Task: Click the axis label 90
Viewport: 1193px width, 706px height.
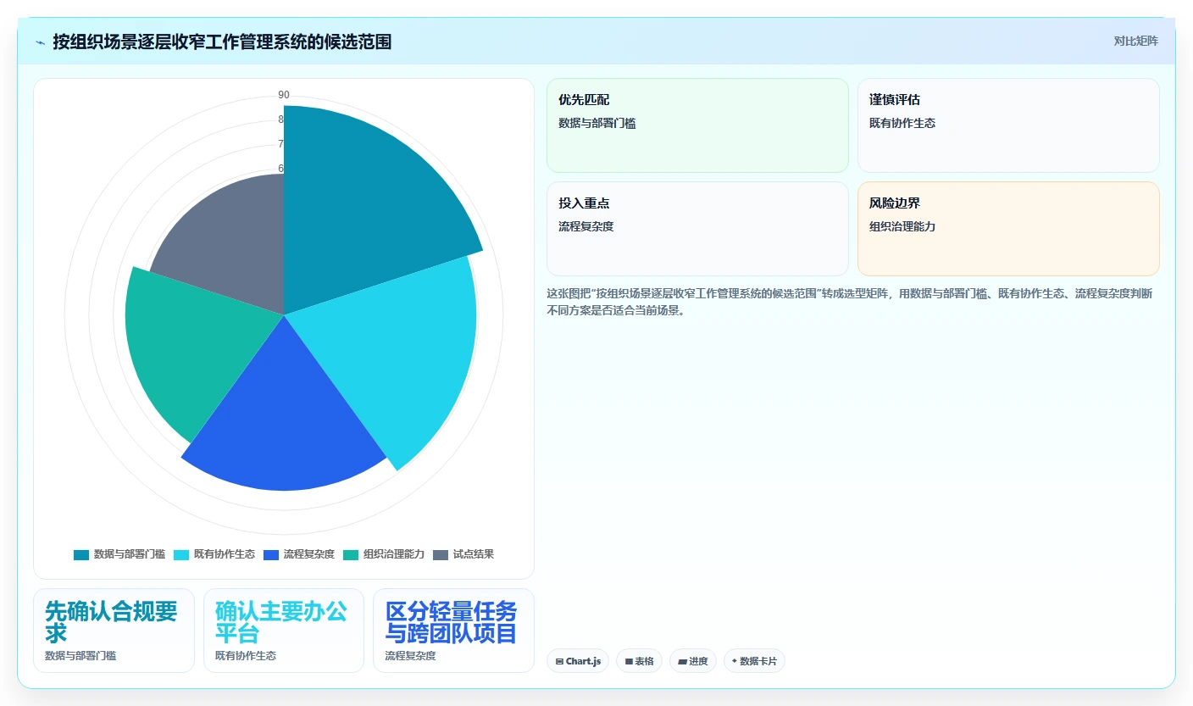Action: (284, 95)
